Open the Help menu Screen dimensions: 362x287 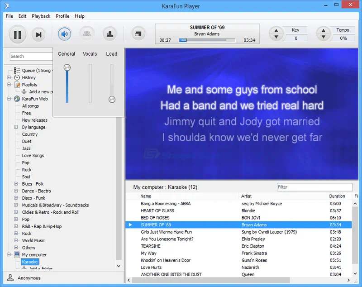[80, 16]
